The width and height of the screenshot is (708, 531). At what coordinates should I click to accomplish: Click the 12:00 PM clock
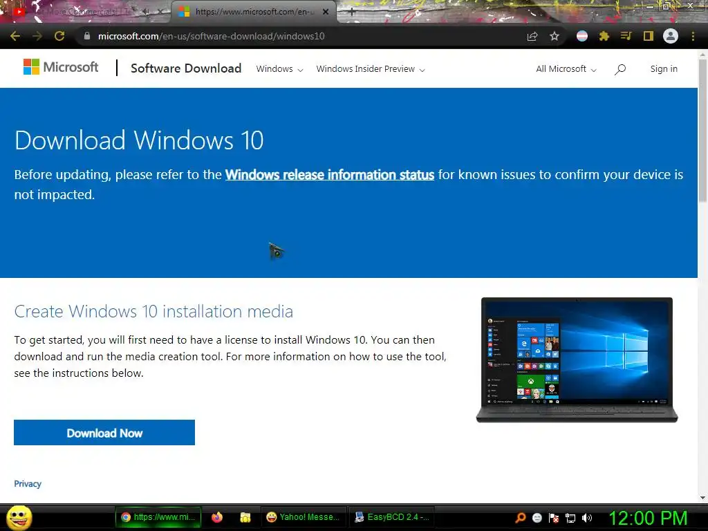click(649, 517)
